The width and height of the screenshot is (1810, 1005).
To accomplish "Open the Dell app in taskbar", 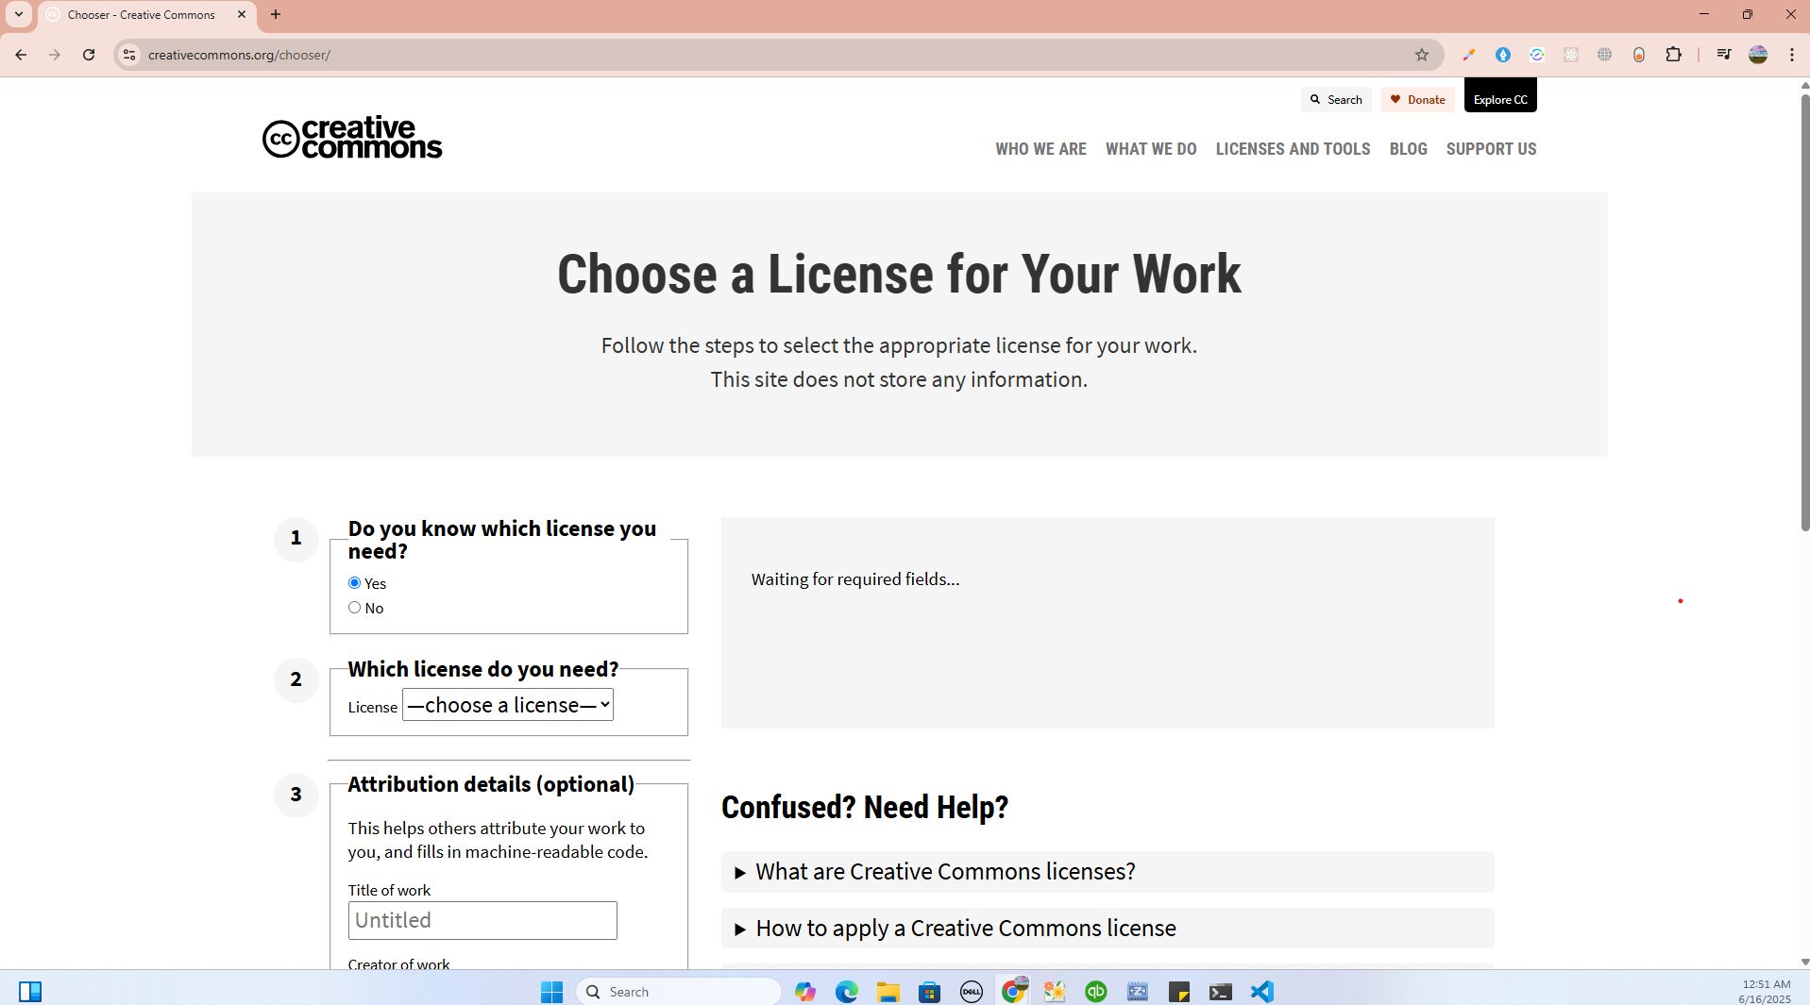I will coord(971,992).
